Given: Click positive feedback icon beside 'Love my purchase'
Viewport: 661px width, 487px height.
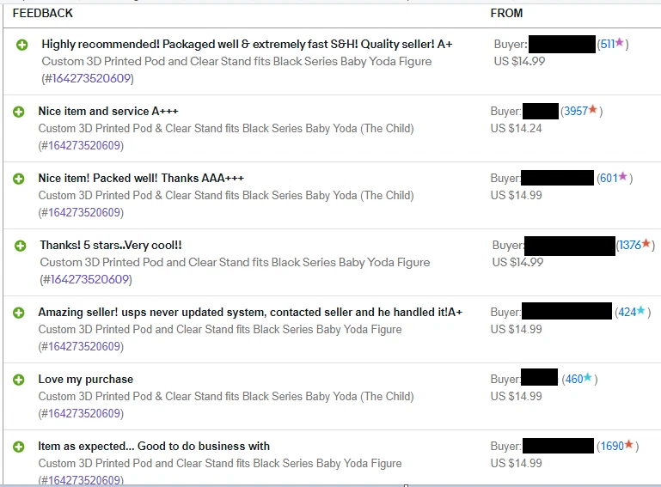Looking at the screenshot, I should 19,380.
